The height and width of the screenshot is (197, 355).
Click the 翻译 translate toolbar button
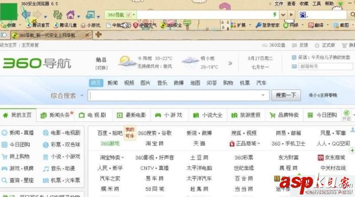(x=316, y=25)
